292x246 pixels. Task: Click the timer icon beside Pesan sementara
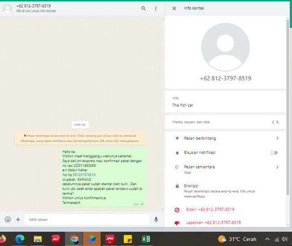coord(177,167)
